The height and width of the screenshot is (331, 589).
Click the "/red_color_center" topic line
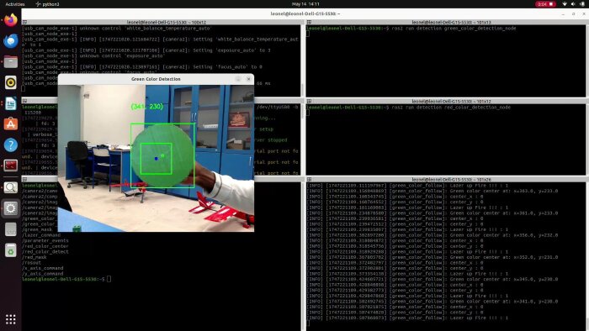pos(45,246)
